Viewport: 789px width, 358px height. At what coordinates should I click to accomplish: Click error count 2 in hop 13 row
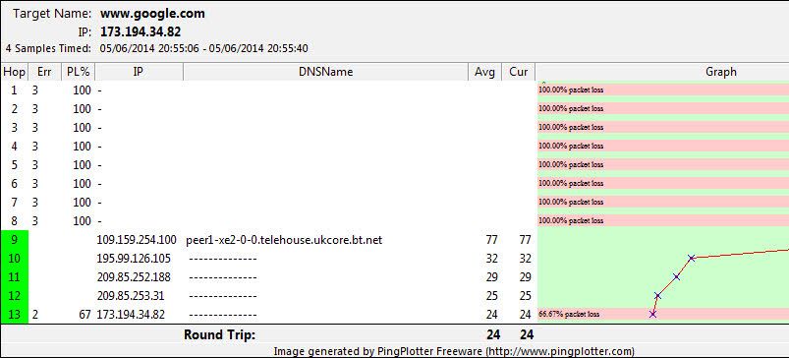pyautogui.click(x=35, y=314)
